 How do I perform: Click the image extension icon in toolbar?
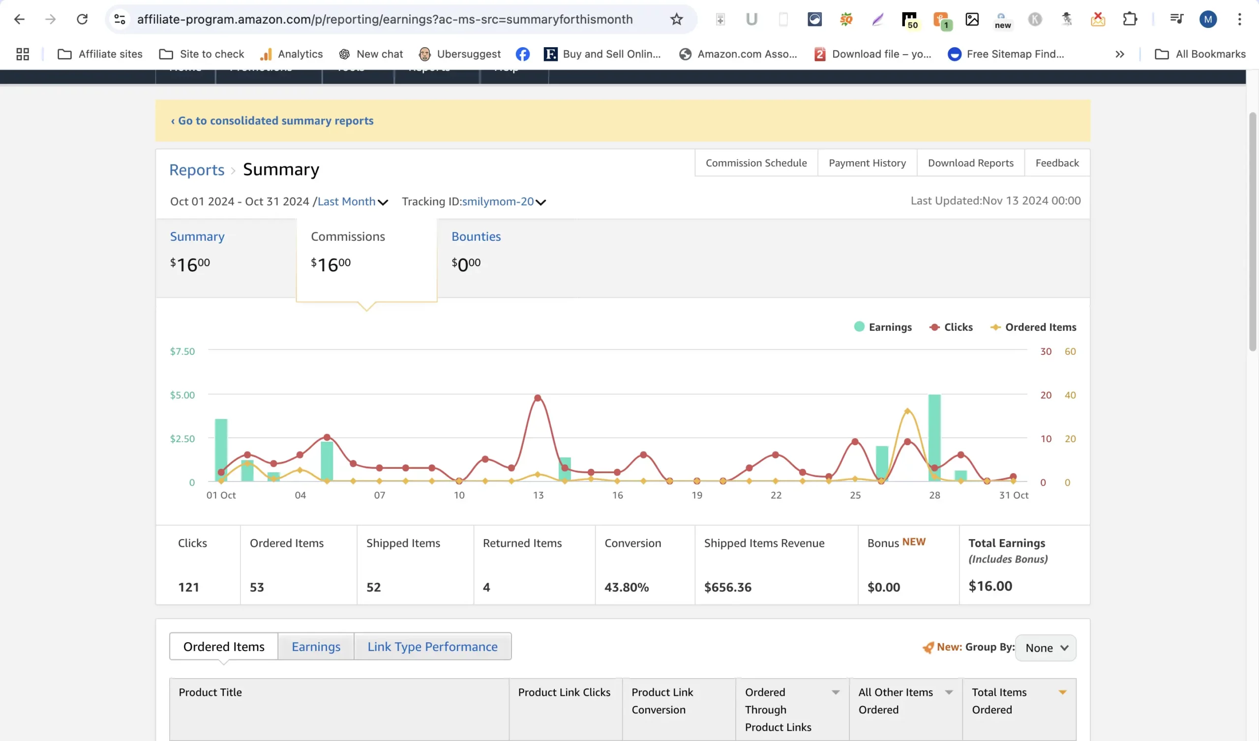coord(972,19)
